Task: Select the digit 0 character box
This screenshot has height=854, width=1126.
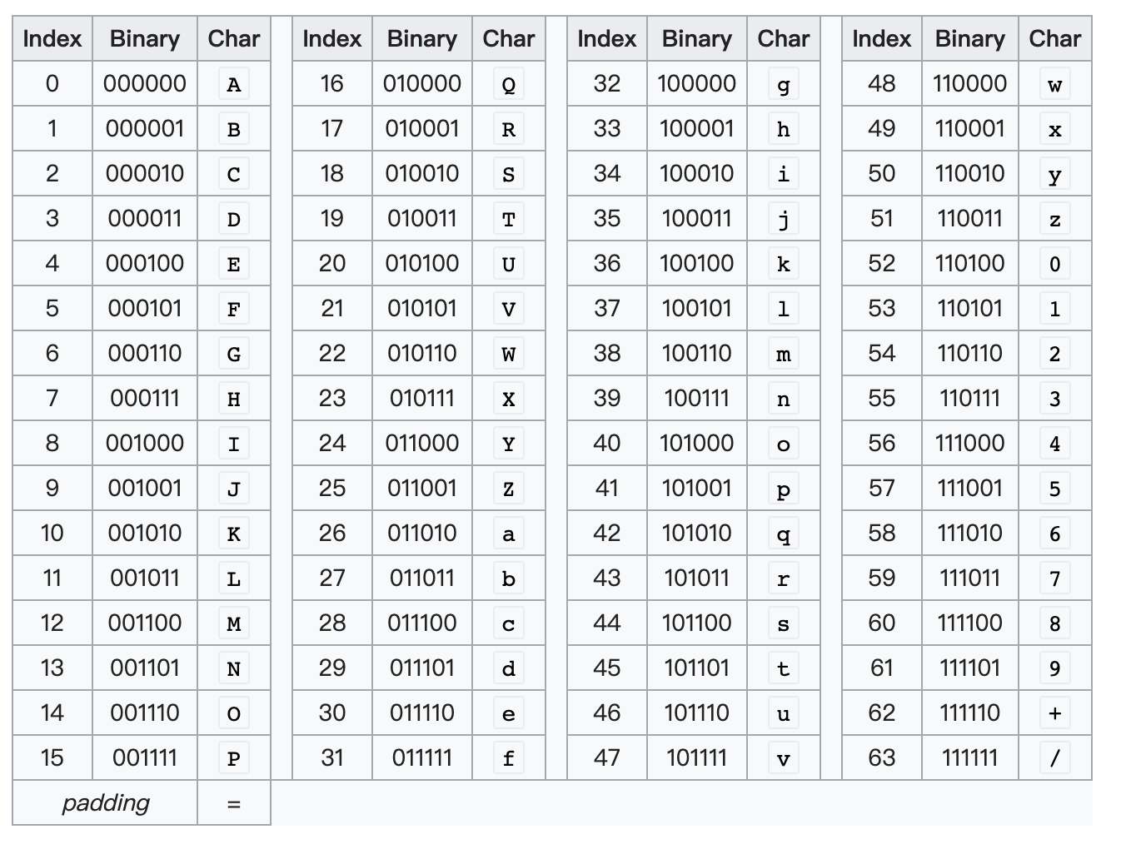Action: pos(1054,263)
